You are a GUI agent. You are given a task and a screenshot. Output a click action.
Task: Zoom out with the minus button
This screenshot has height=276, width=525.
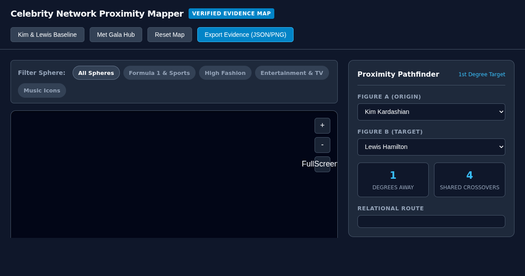tap(322, 145)
